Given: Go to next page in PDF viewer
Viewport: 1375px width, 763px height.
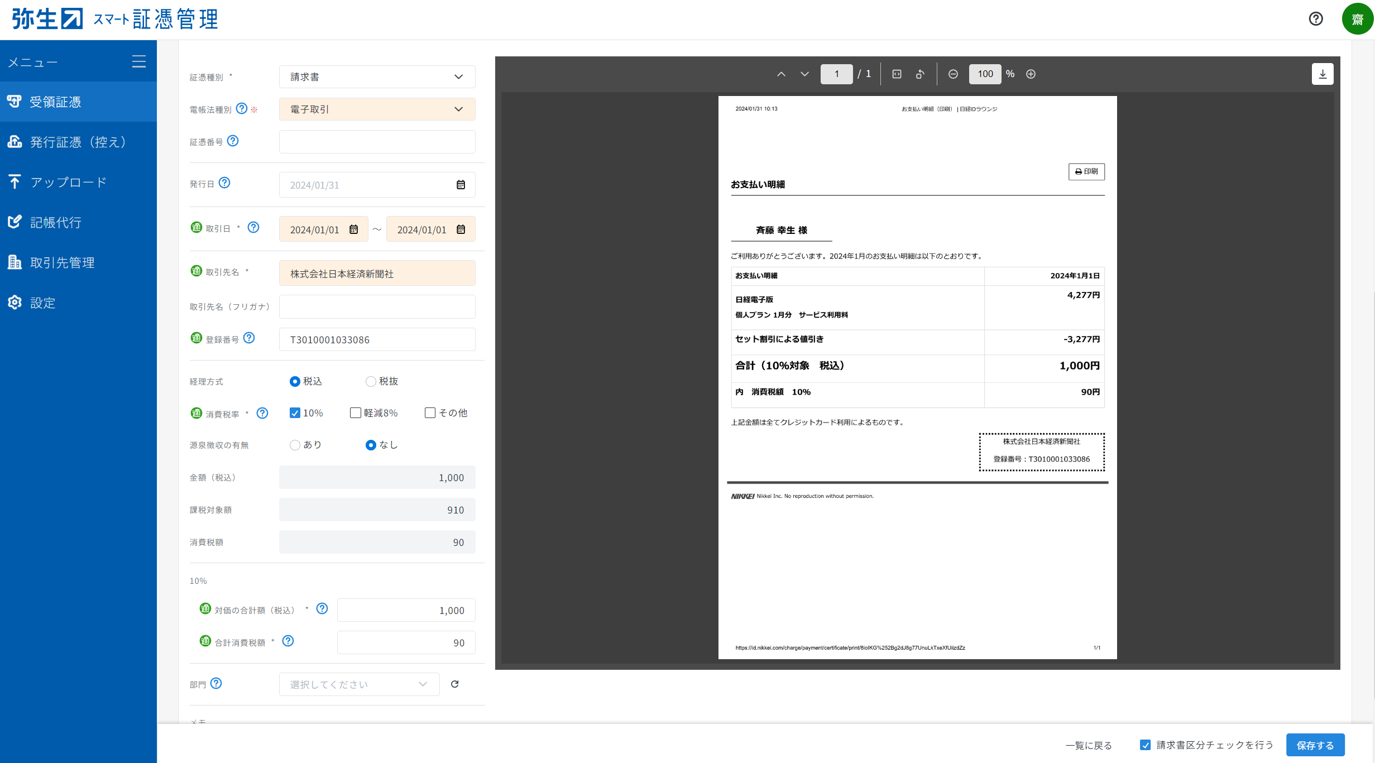Looking at the screenshot, I should (x=804, y=74).
